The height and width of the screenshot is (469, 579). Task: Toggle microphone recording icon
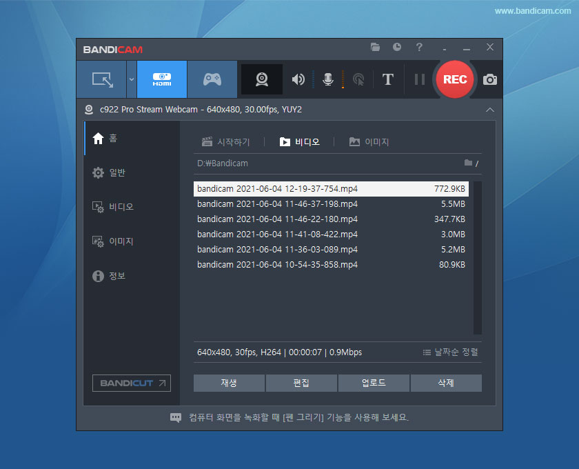(x=328, y=79)
